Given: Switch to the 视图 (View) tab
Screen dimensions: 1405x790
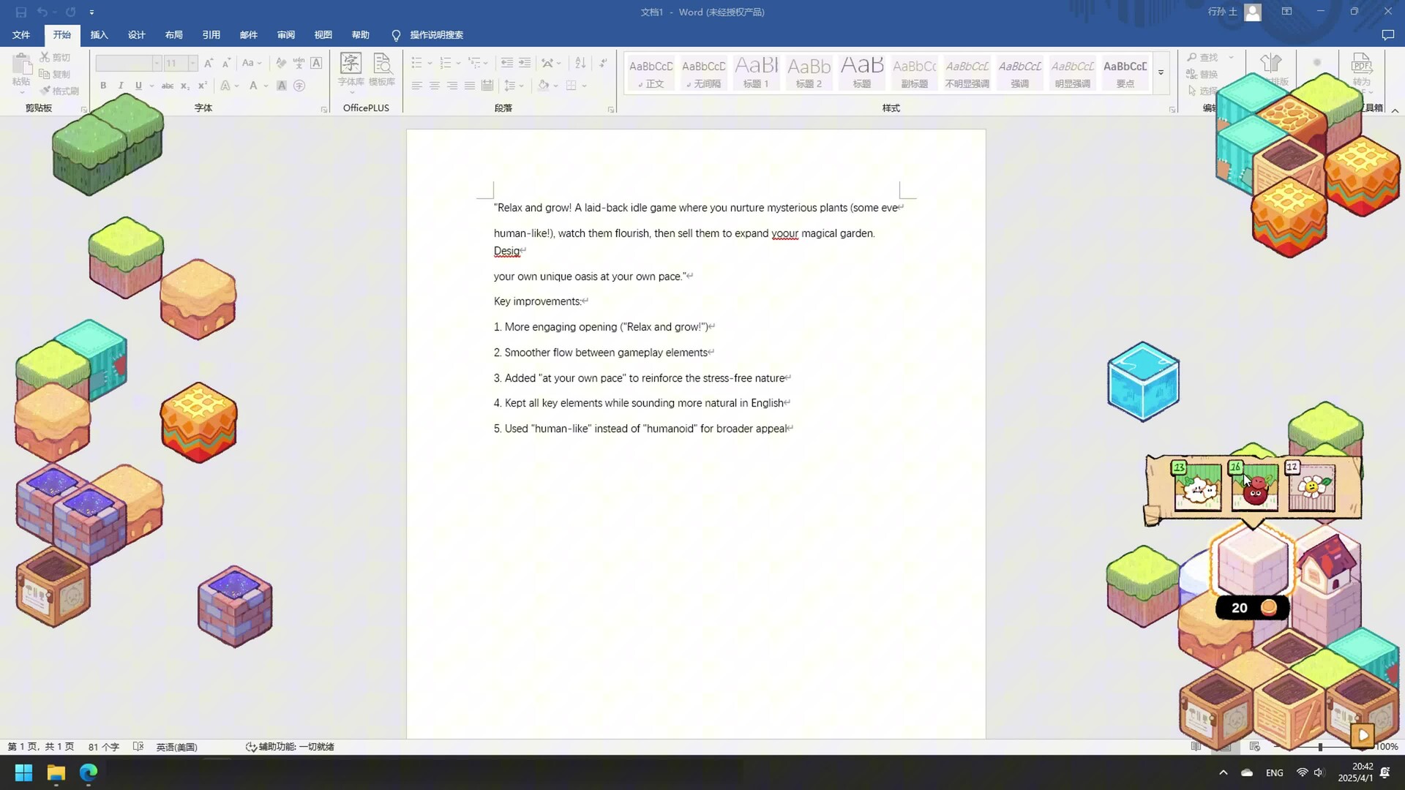Looking at the screenshot, I should (x=323, y=35).
